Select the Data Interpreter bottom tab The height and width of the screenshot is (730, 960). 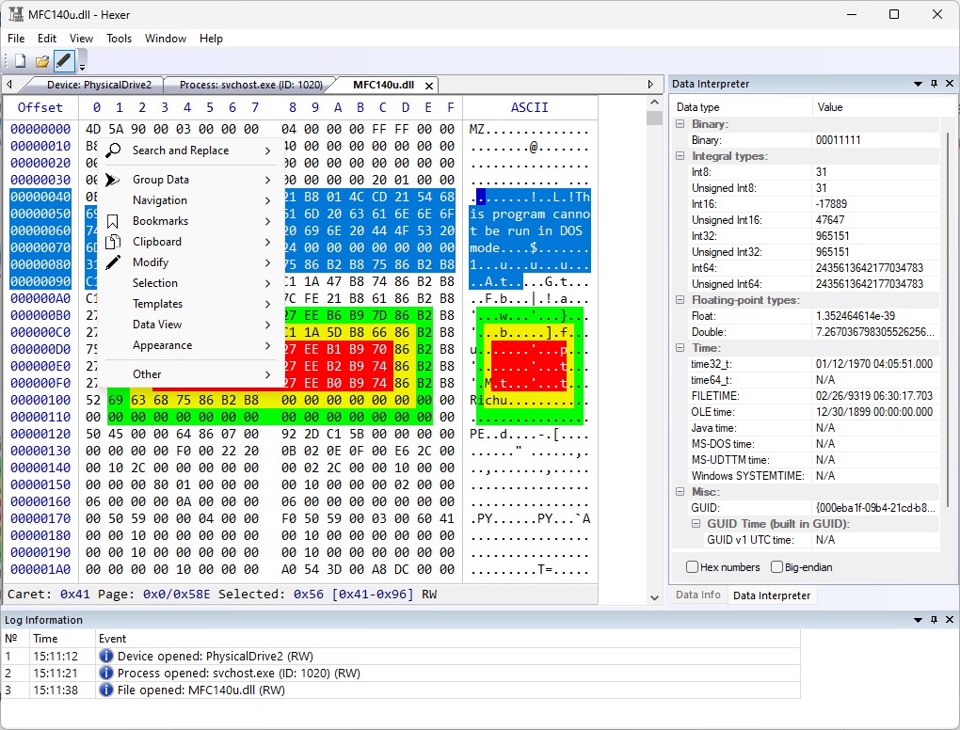pos(772,595)
